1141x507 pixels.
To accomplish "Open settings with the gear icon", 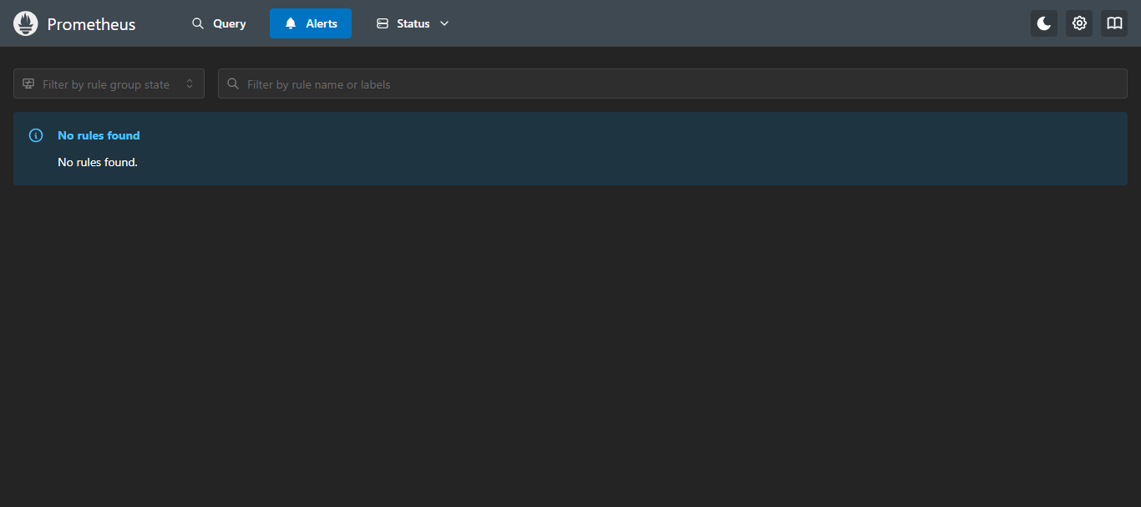I will [1078, 23].
